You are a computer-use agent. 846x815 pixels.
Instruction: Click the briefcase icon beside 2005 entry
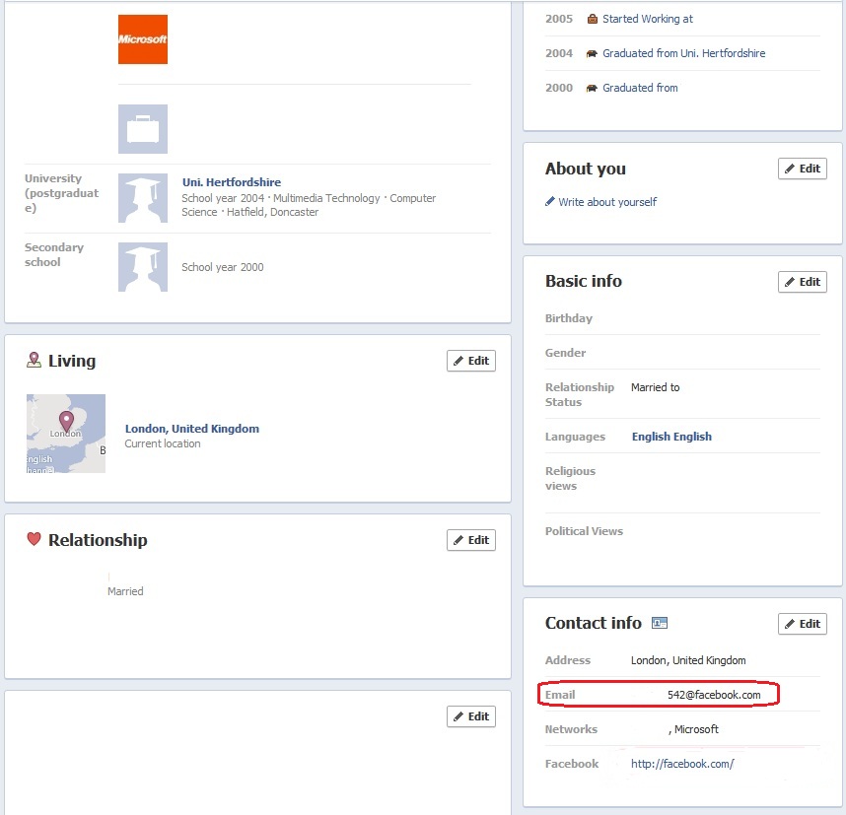tap(592, 18)
